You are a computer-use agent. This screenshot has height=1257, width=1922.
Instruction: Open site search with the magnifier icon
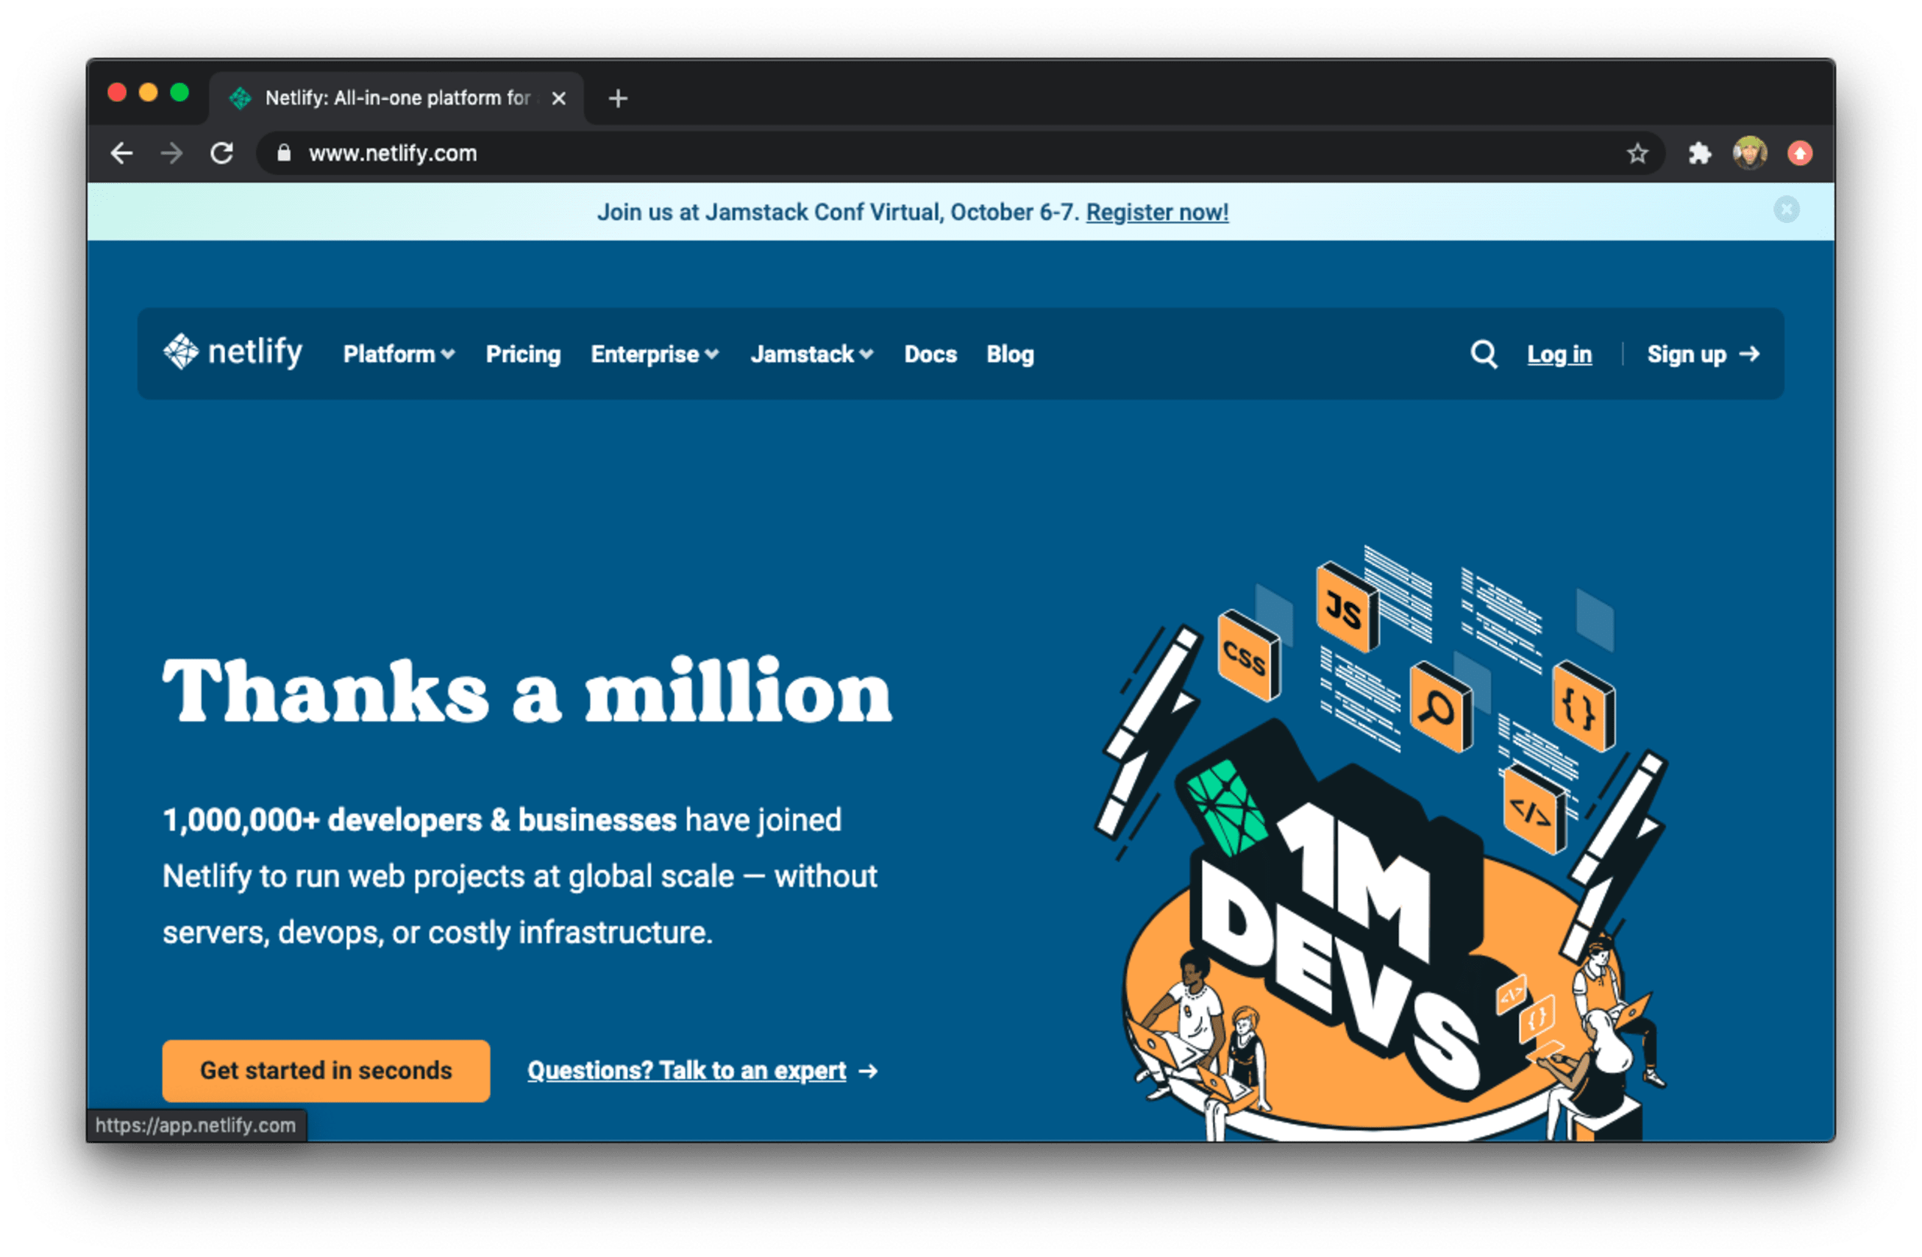(x=1483, y=354)
